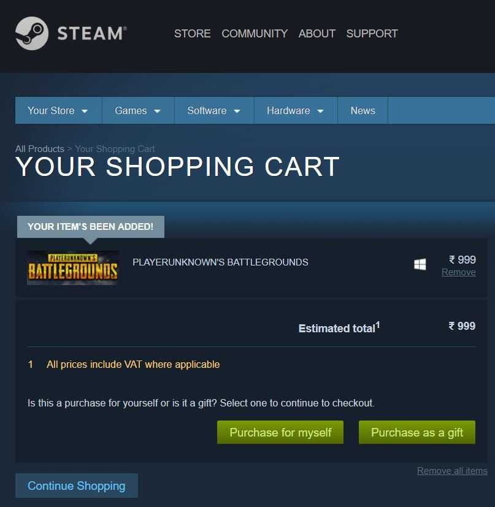Open the News tab
The image size is (495, 507).
point(363,110)
